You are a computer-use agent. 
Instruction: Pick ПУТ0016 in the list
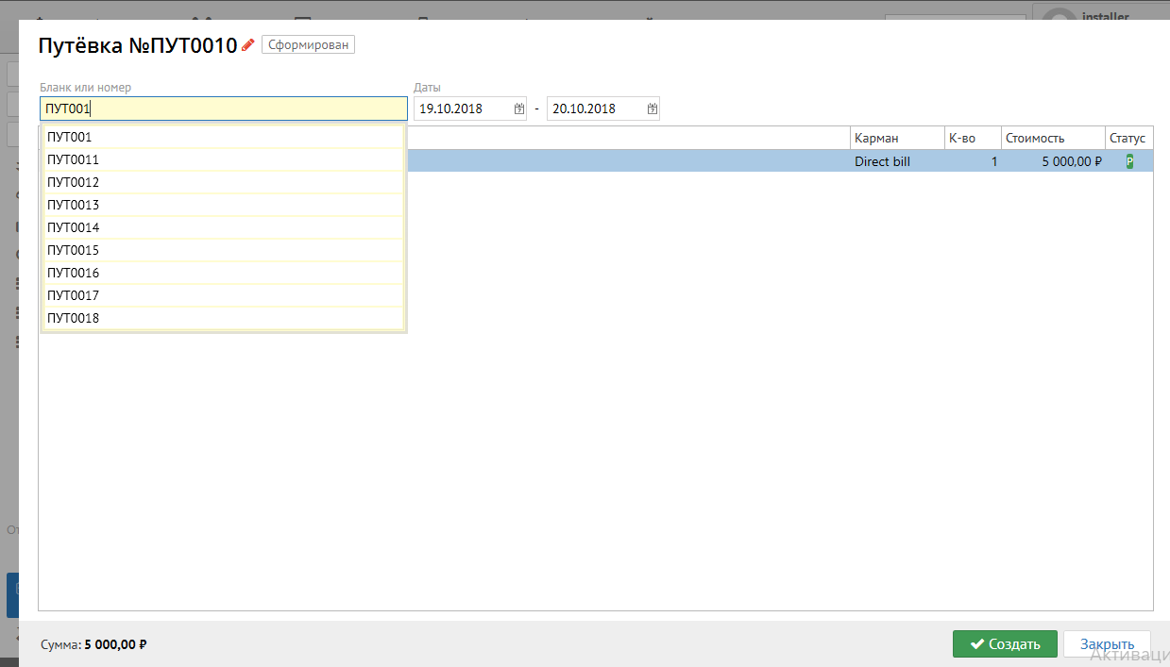[x=224, y=273]
